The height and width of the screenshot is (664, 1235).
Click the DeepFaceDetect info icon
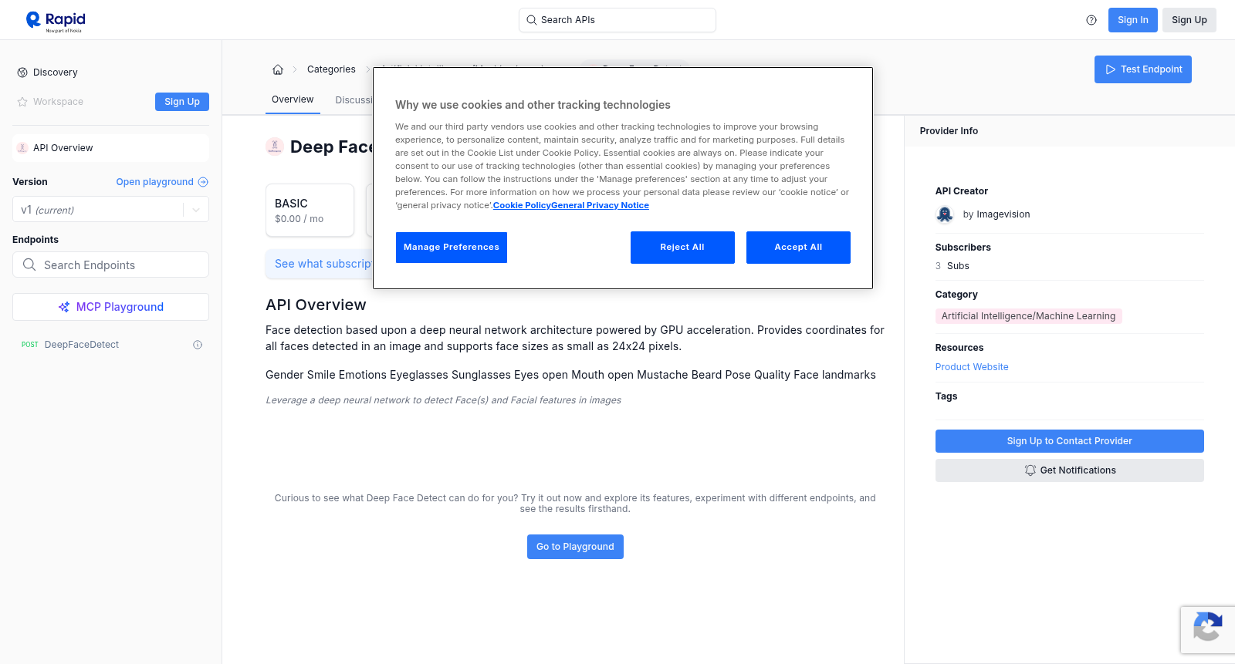click(198, 345)
